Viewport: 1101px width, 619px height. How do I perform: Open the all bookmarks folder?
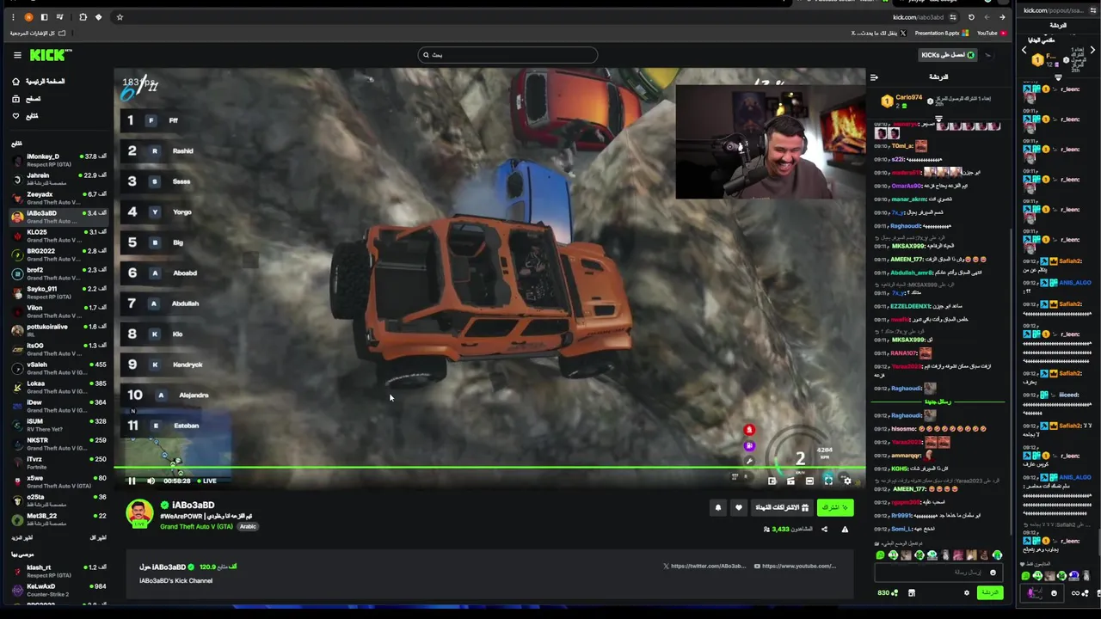(x=38, y=34)
